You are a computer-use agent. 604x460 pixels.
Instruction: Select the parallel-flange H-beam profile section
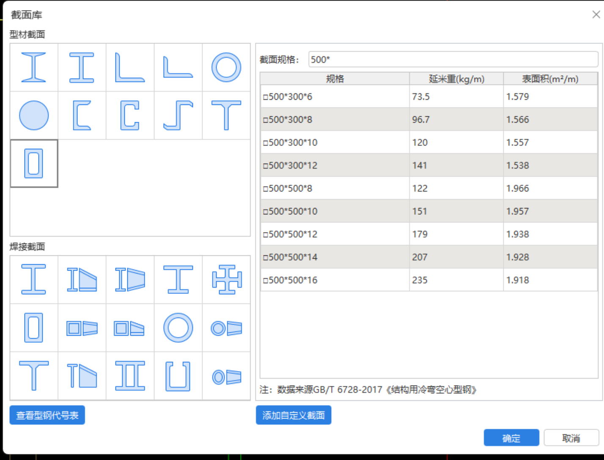82,67
